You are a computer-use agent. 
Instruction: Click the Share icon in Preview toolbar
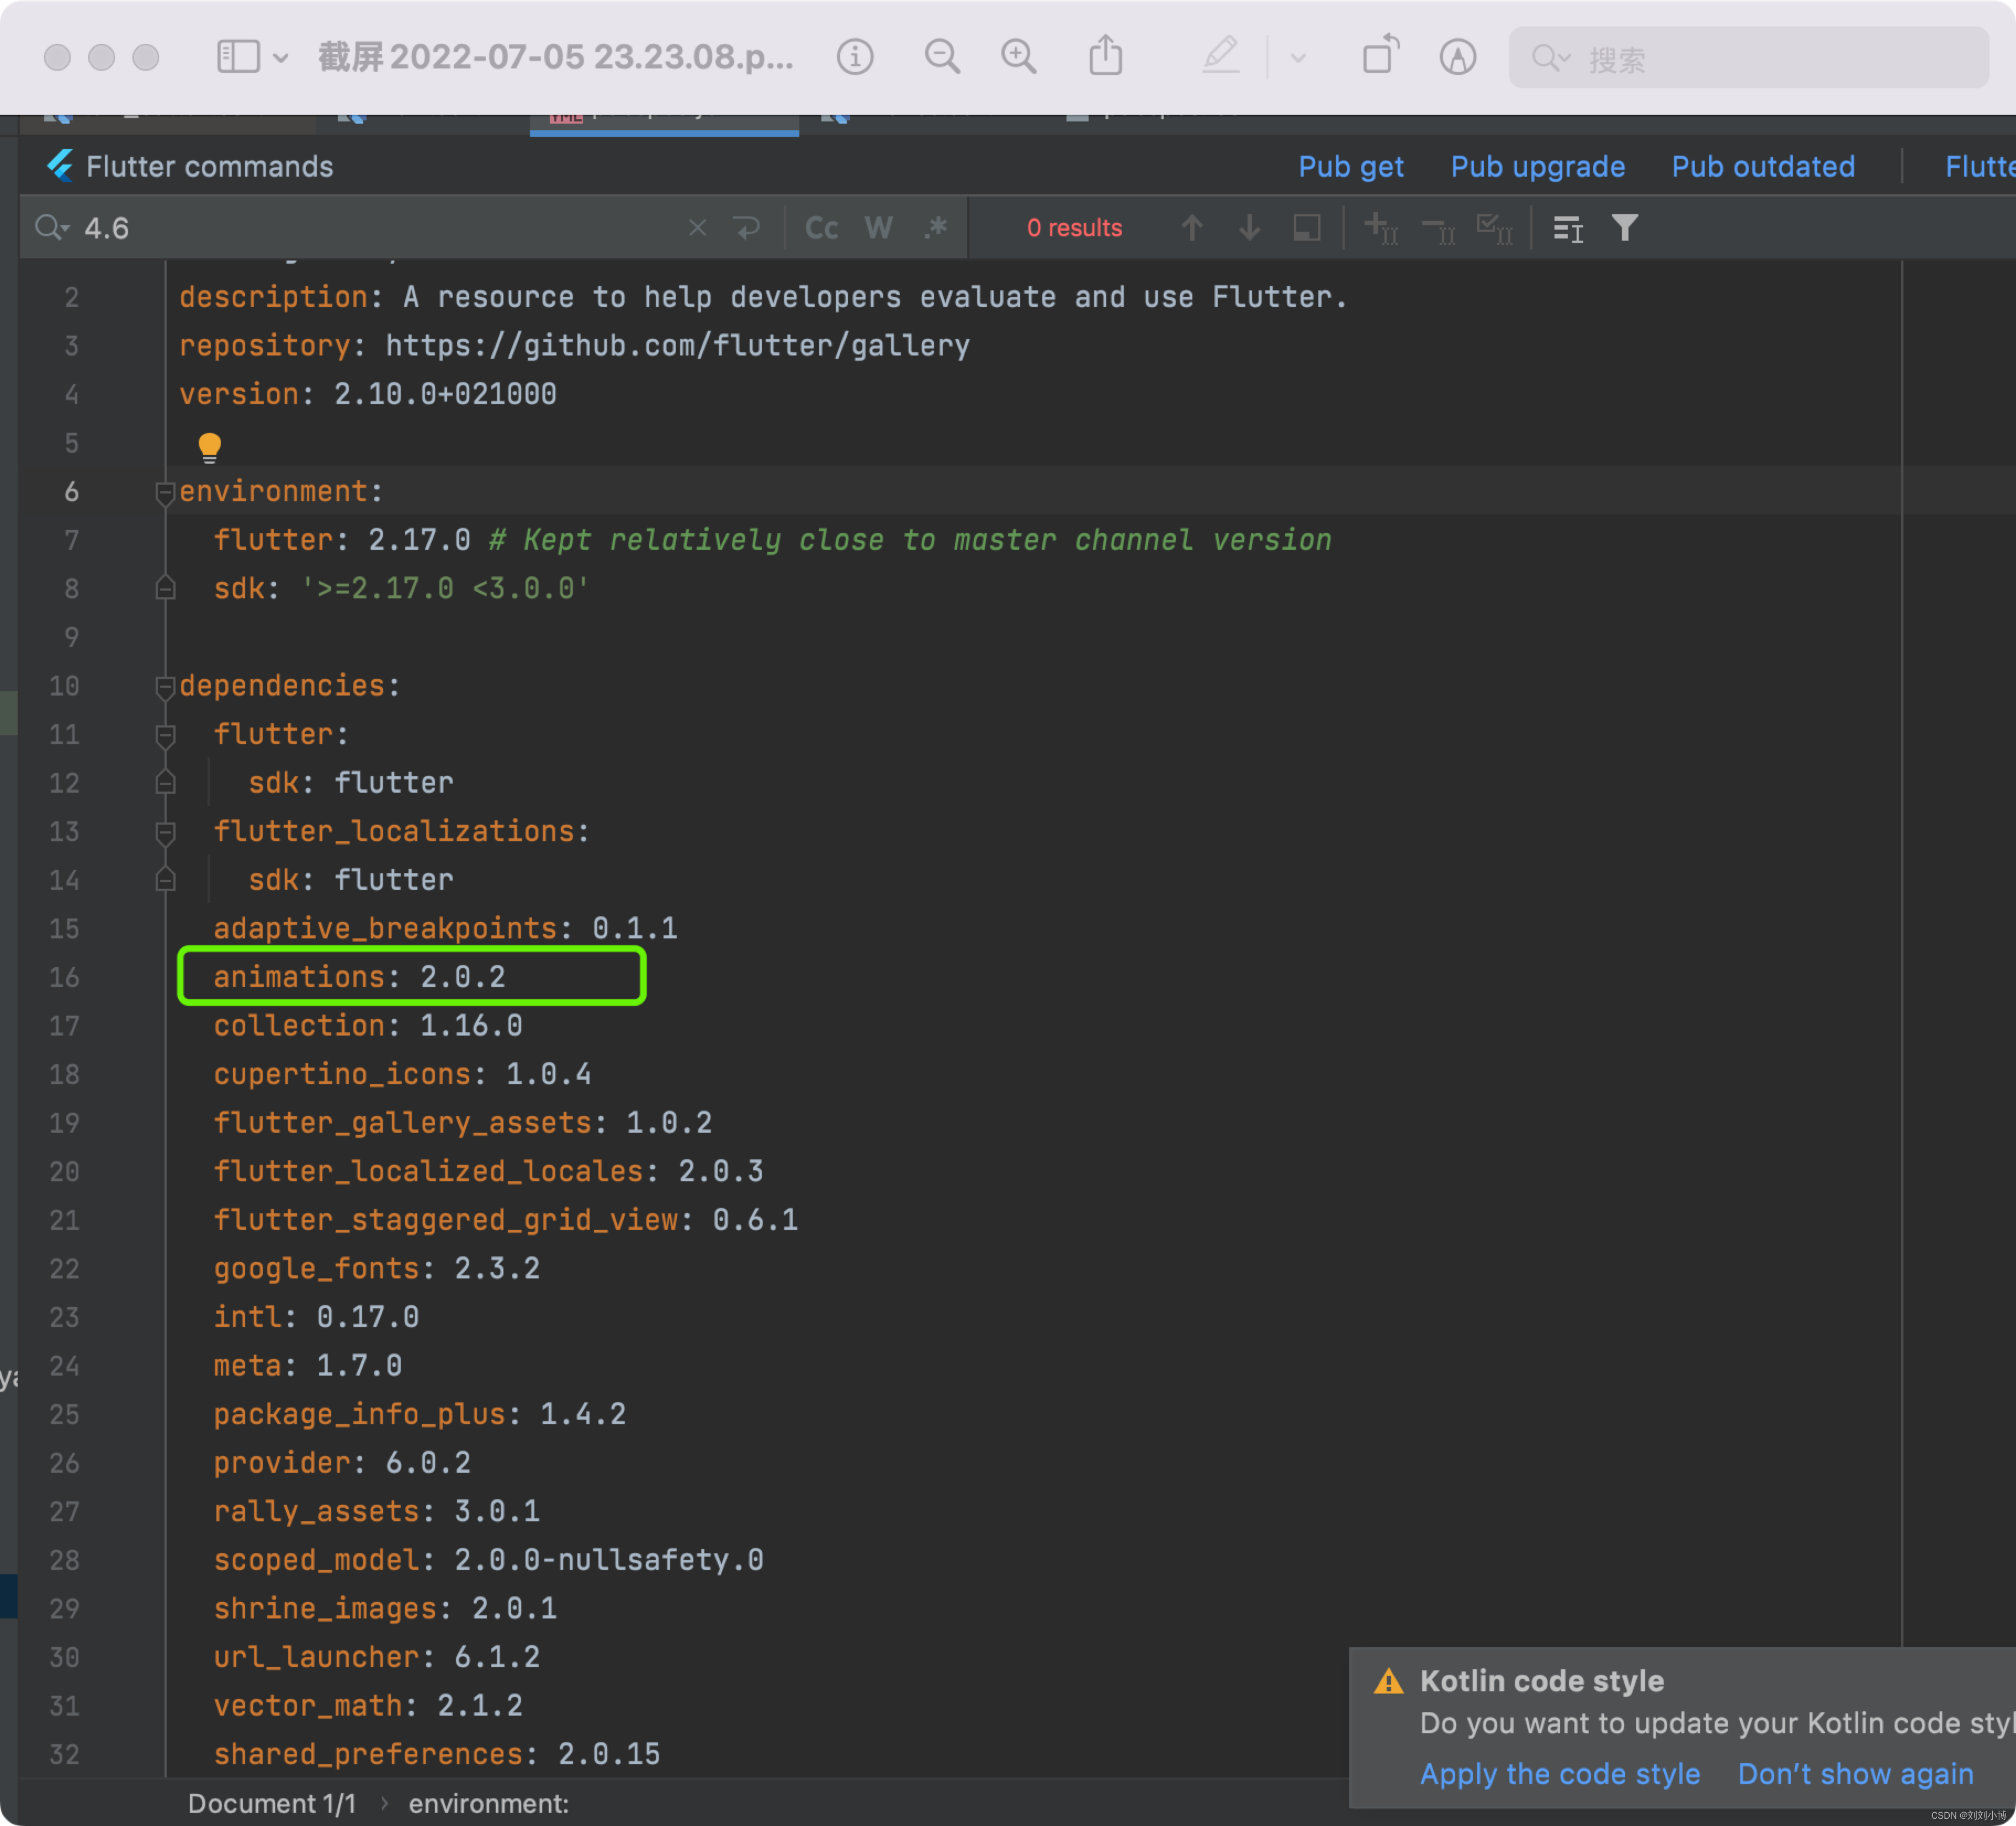1105,57
